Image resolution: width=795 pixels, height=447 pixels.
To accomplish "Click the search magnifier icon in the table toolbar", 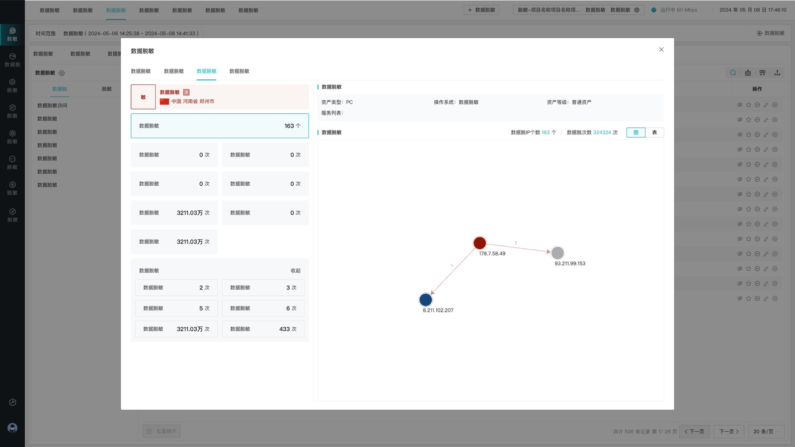I will click(733, 73).
